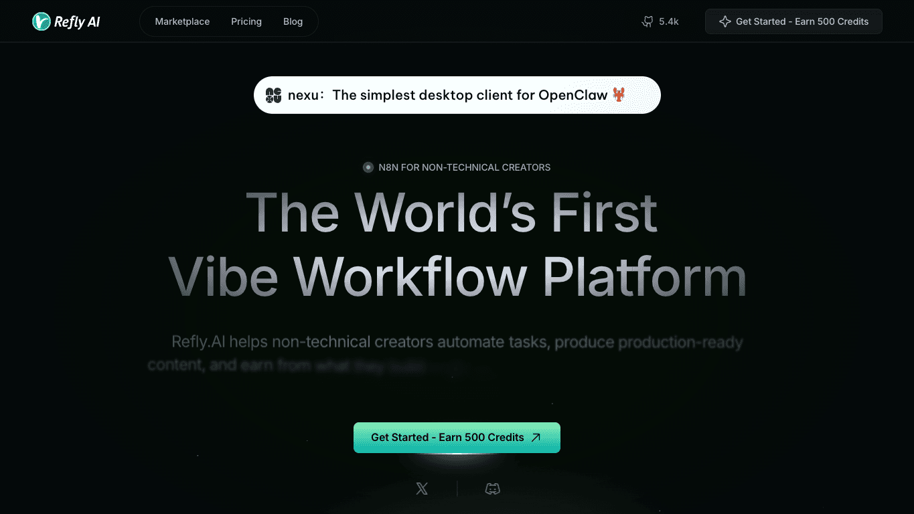This screenshot has height=514, width=914.
Task: Click the green Get Started - Earn 500 Credits
Action: click(x=457, y=438)
